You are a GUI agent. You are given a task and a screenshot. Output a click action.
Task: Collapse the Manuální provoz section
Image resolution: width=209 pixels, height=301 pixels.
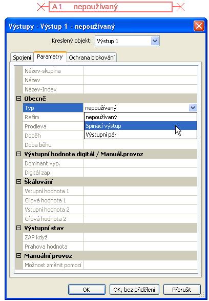pos(18,256)
